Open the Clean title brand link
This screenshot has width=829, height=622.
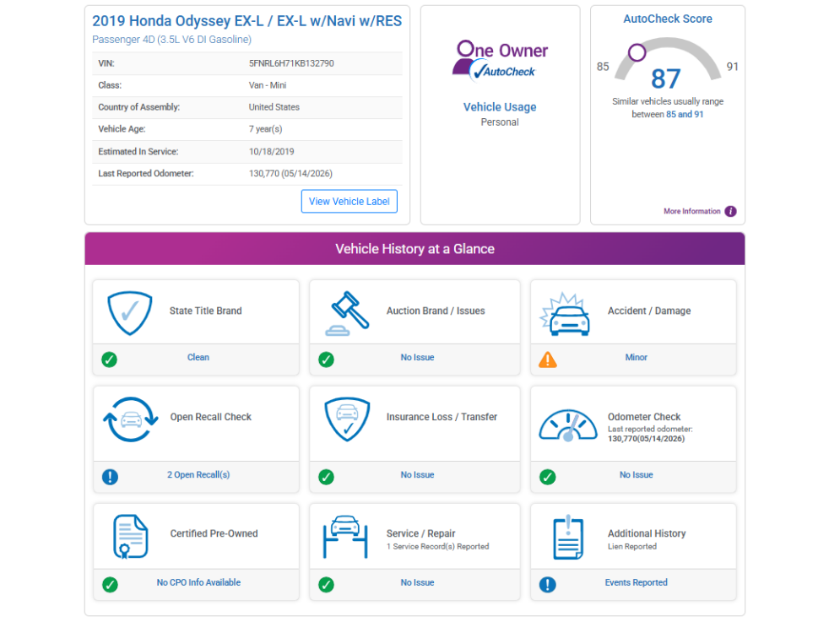(198, 357)
